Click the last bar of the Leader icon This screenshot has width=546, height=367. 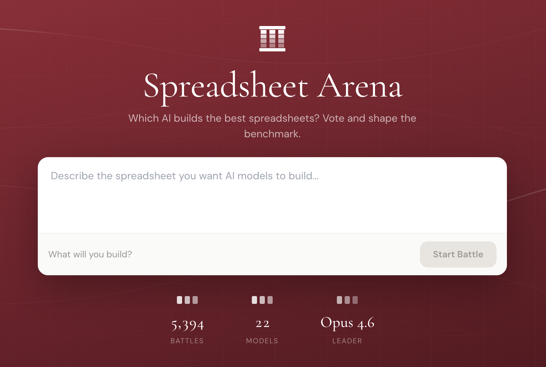pos(355,300)
